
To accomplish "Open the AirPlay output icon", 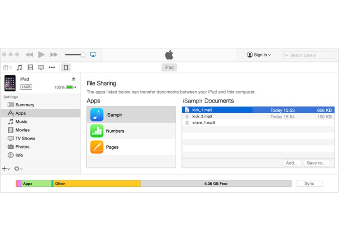I will pos(93,55).
